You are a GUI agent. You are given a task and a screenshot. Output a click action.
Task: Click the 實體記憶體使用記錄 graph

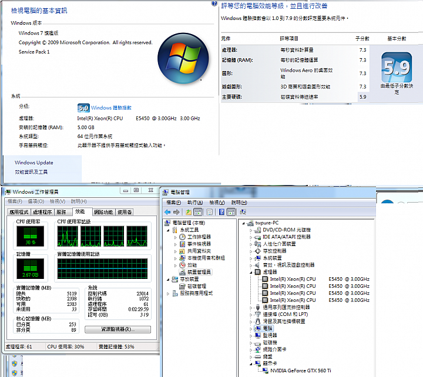coord(102,268)
